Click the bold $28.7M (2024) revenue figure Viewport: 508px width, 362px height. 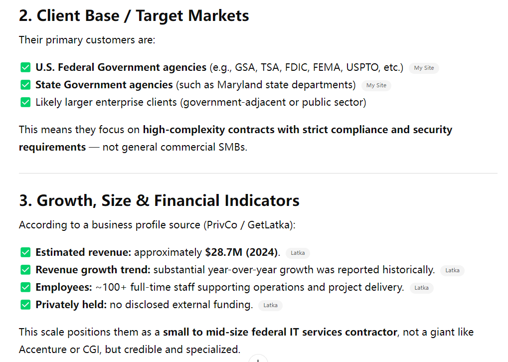click(241, 252)
